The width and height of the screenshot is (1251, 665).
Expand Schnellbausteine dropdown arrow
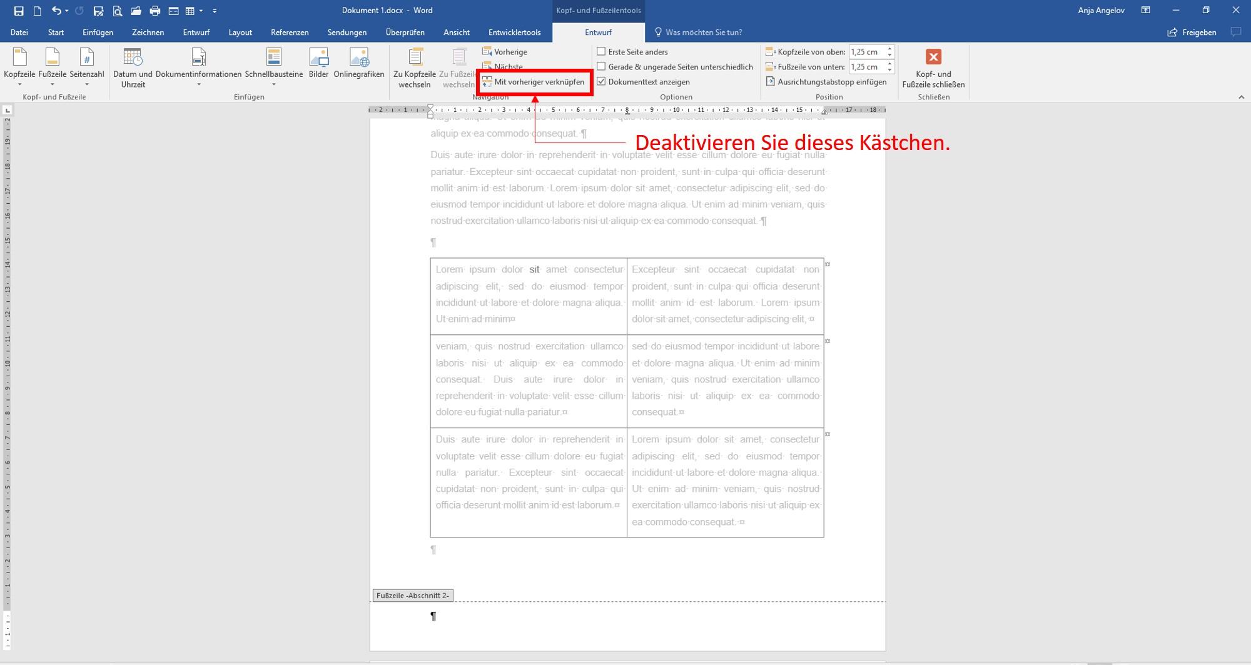[x=274, y=84]
